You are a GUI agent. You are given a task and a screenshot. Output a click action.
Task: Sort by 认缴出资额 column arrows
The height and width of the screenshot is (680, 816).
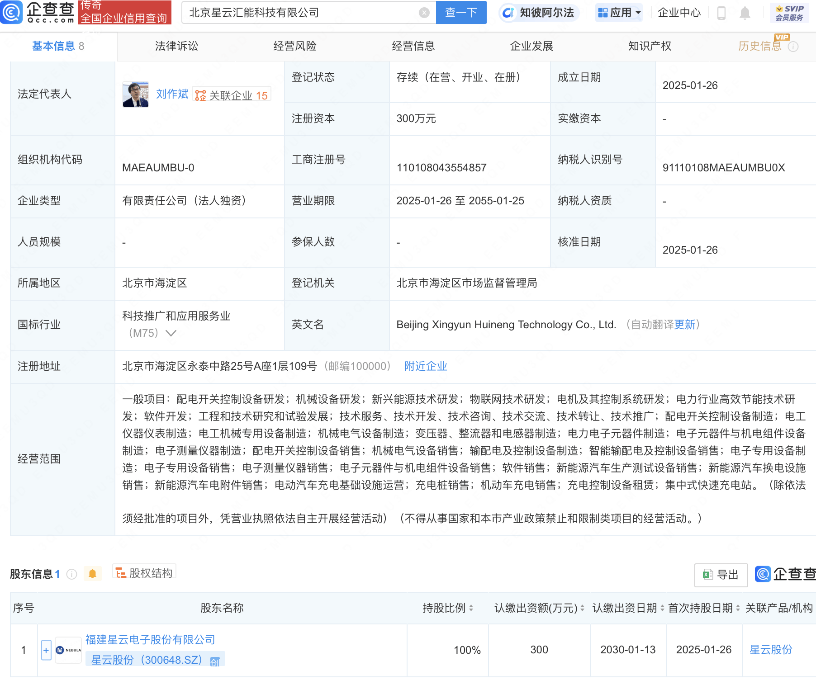coord(582,608)
